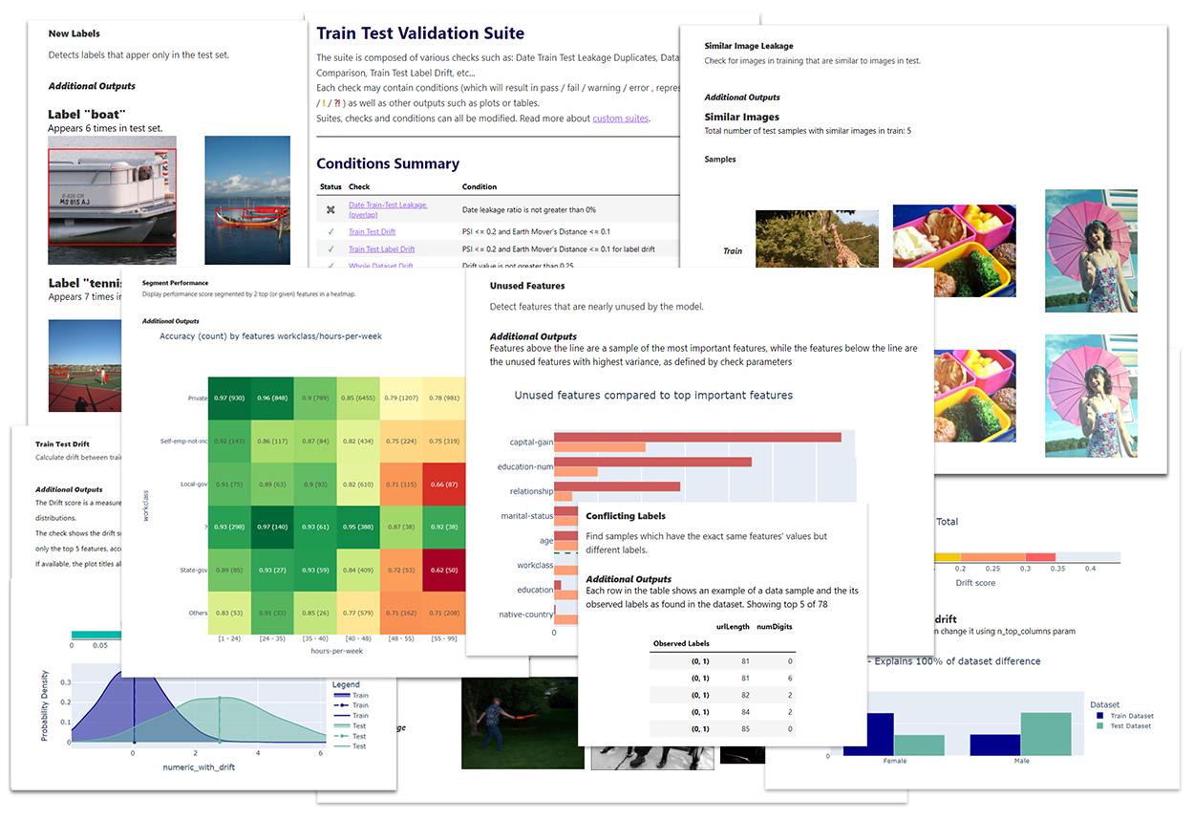Click the education-num feature bar
The image size is (1194, 820).
(652, 462)
